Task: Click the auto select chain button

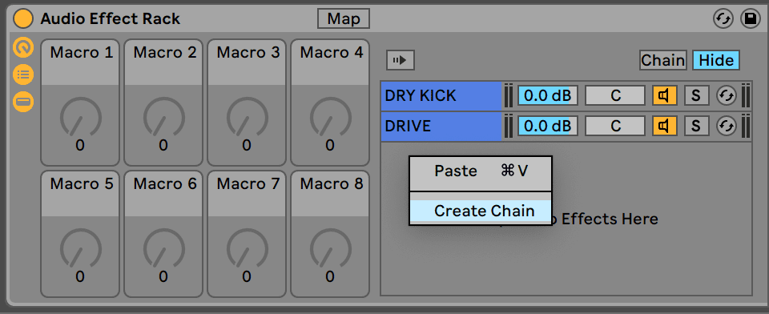Action: coord(401,60)
